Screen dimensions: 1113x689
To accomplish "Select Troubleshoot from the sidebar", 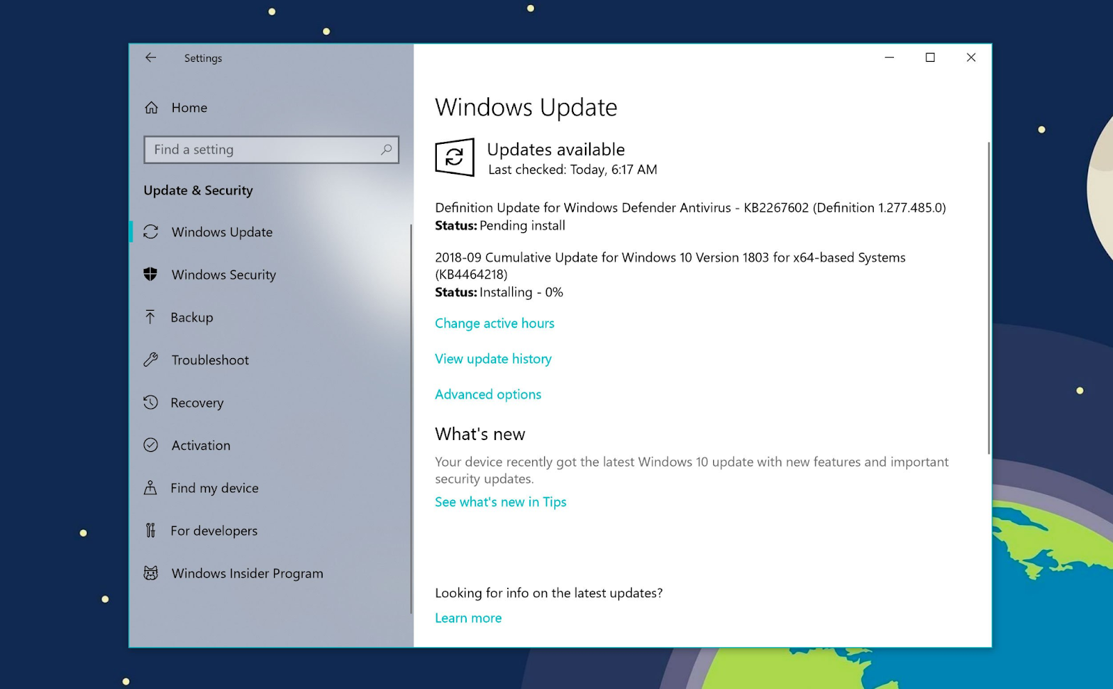I will (210, 360).
